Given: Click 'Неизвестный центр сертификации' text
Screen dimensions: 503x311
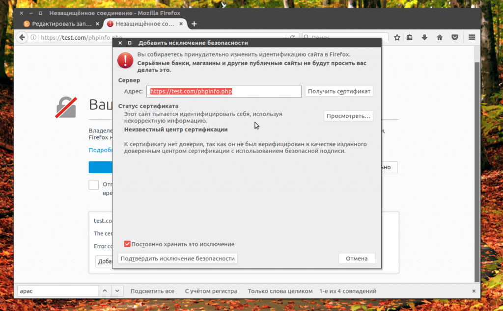Looking at the screenshot, I should (x=176, y=130).
